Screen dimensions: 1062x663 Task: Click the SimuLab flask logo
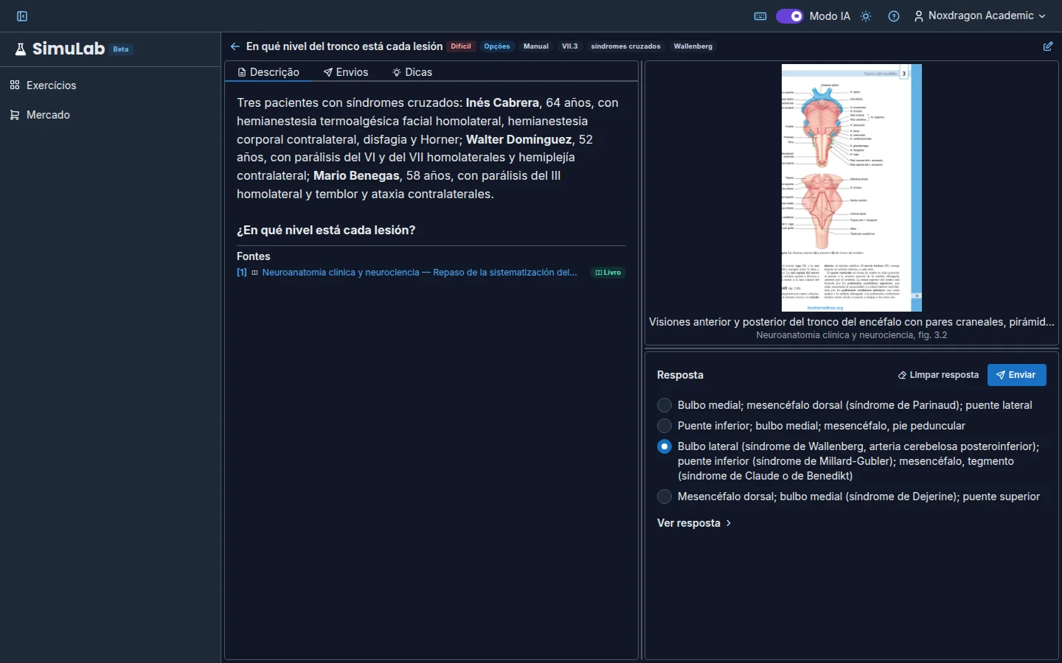pos(21,49)
